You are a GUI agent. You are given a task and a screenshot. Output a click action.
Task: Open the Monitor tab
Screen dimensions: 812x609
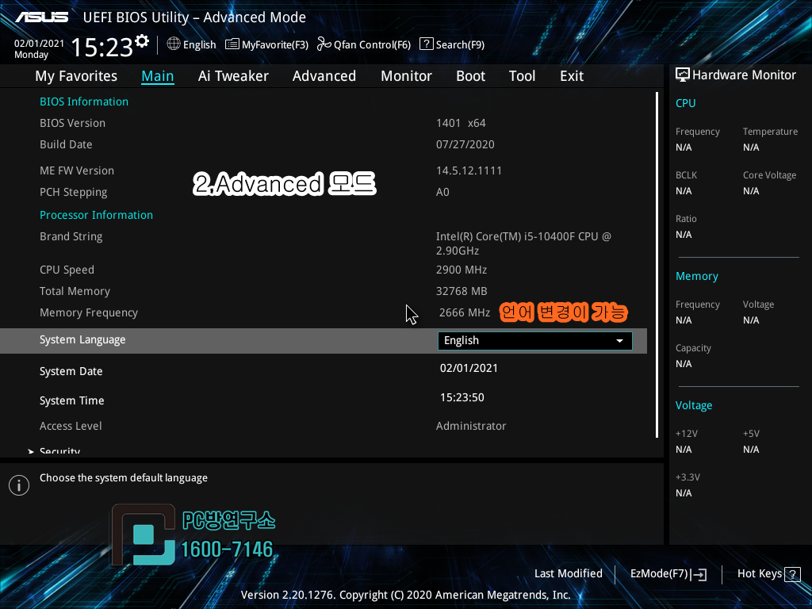406,76
